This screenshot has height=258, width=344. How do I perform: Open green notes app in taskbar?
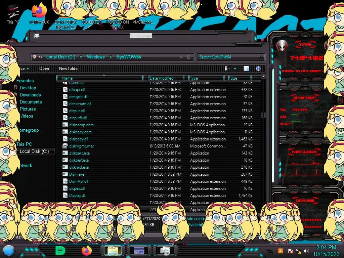[60, 251]
